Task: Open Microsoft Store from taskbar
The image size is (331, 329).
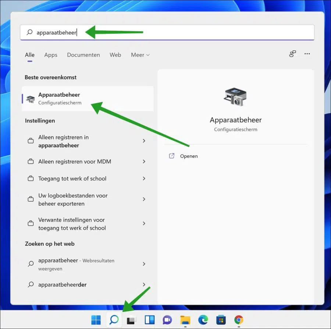Action: pyautogui.click(x=221, y=320)
